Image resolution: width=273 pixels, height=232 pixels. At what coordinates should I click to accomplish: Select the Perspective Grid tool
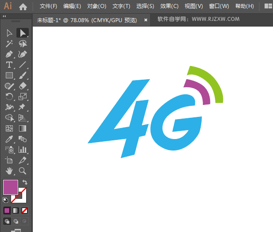pos(23,118)
